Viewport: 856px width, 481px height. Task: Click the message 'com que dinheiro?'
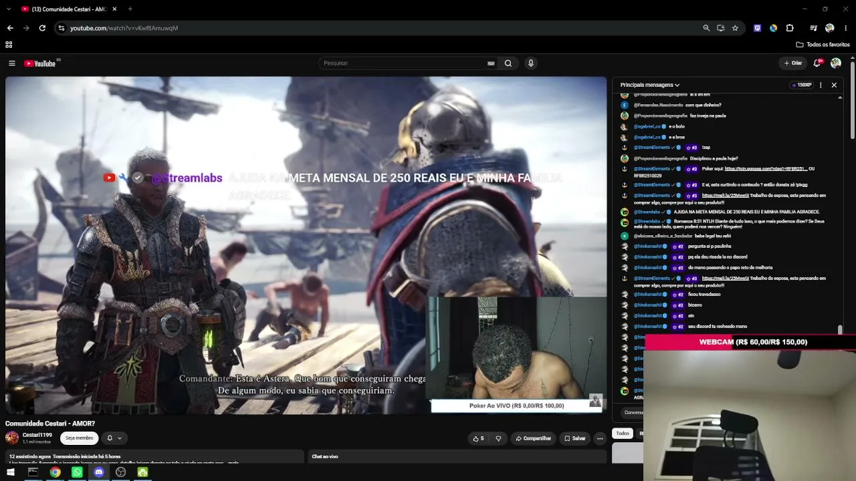703,106
